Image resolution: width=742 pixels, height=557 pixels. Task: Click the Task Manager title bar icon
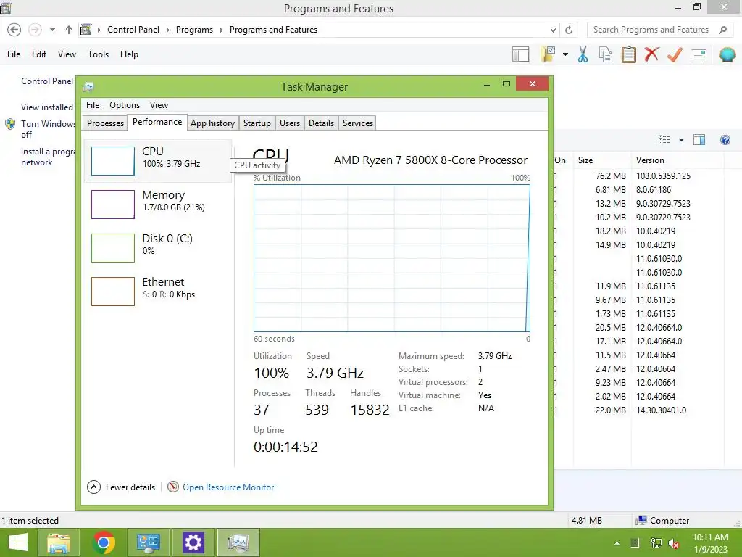tap(88, 87)
